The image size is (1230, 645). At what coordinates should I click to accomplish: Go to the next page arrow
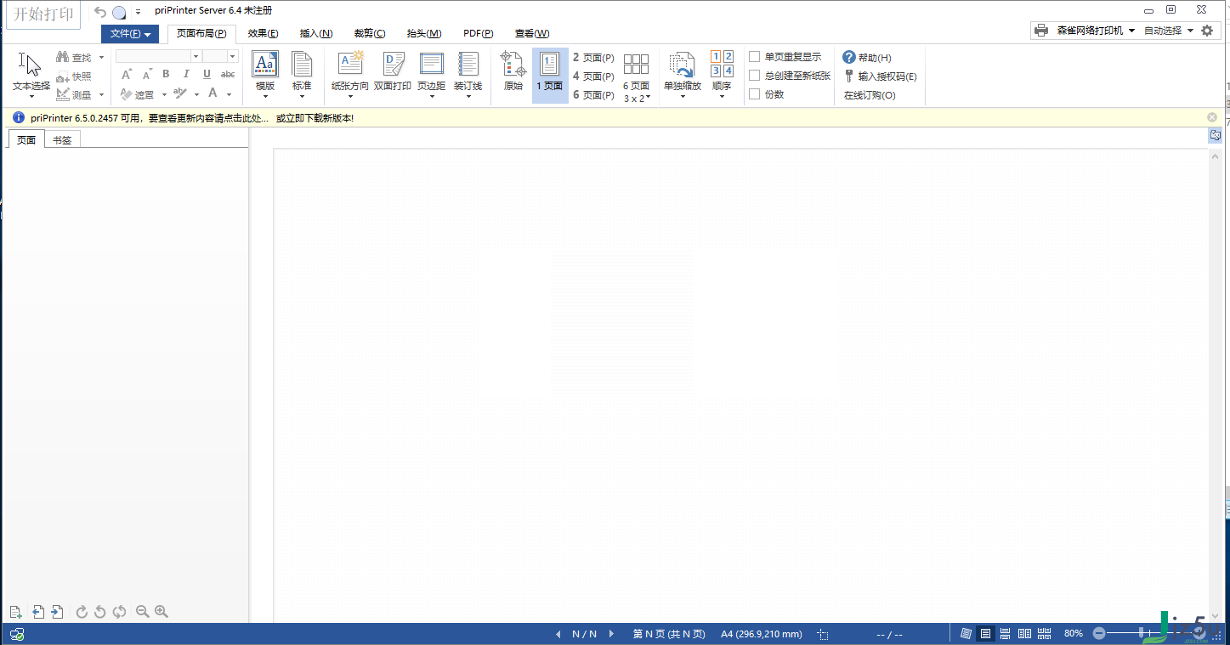(611, 634)
